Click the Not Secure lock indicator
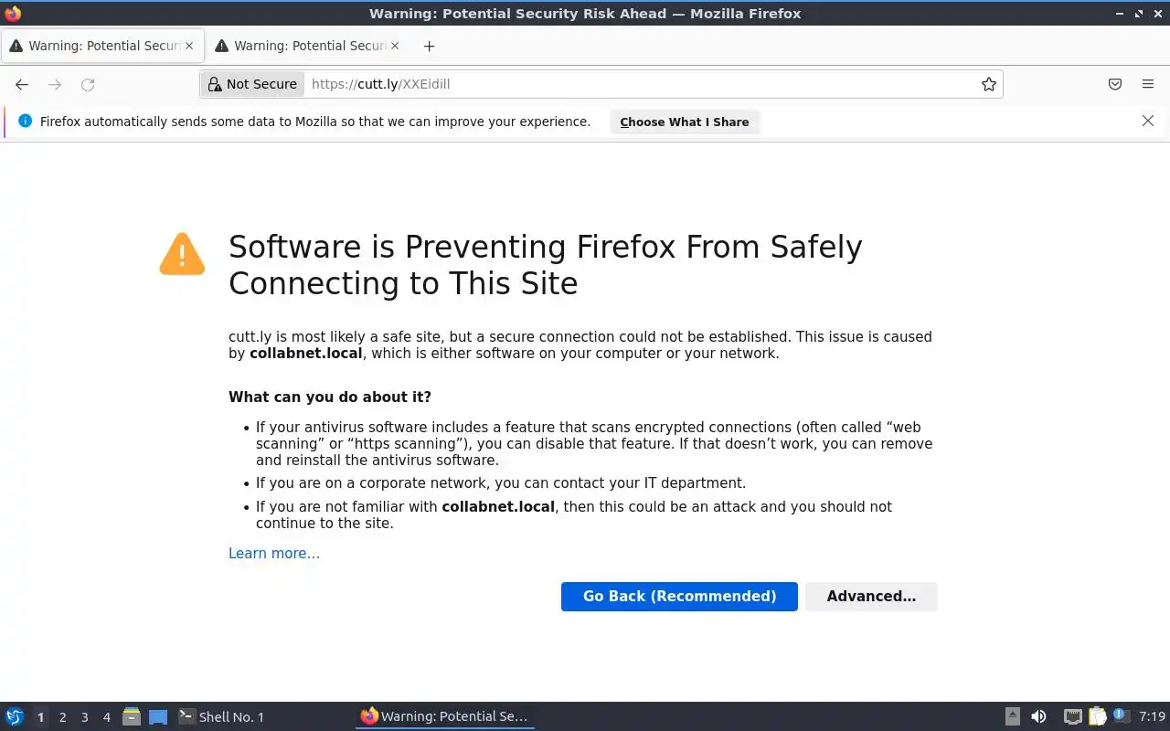1170x731 pixels. pyautogui.click(x=252, y=84)
